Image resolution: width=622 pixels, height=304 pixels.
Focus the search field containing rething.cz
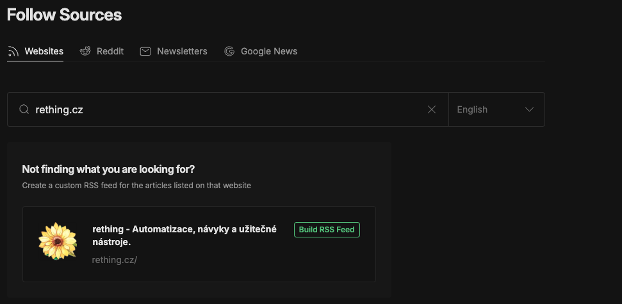[228, 109]
